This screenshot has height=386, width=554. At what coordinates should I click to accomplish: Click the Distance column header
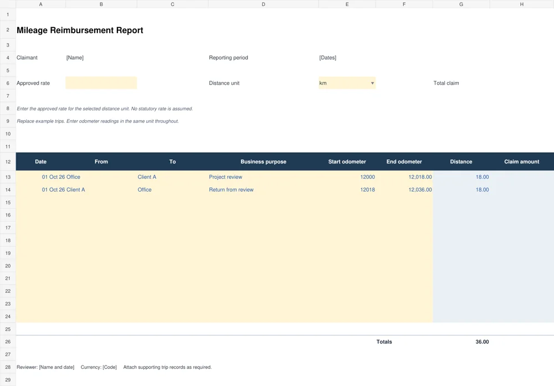pos(461,161)
